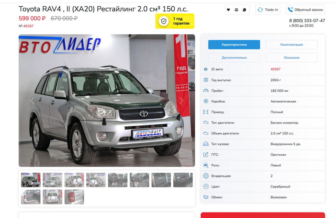The image size is (335, 218).
Task: Open the tail light close-up thumbnail
Action: [x=74, y=197]
